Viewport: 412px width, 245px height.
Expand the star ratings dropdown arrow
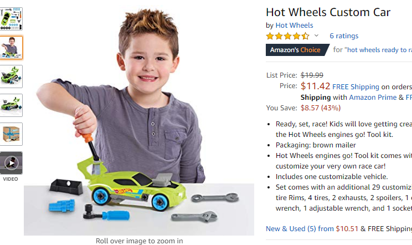[x=316, y=35]
